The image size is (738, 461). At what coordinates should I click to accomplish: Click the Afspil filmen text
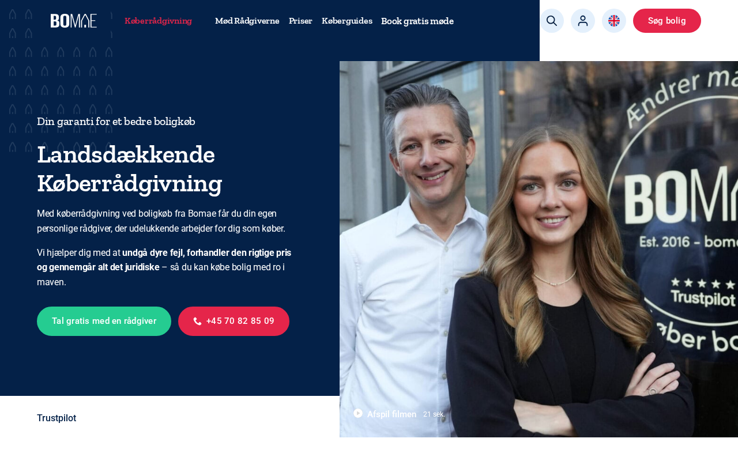[391, 414]
